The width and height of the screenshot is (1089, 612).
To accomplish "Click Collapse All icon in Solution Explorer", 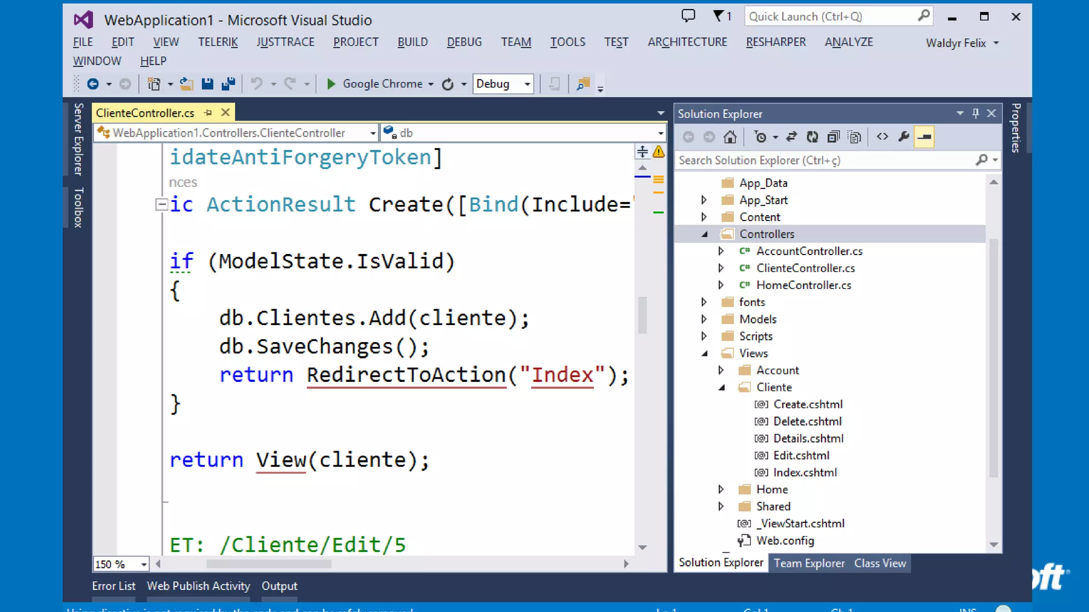I will (x=833, y=137).
